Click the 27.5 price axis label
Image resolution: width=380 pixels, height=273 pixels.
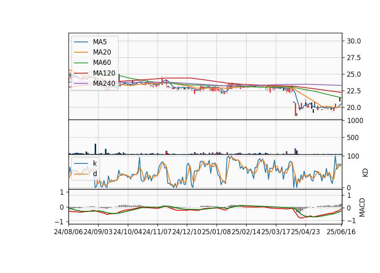click(354, 58)
